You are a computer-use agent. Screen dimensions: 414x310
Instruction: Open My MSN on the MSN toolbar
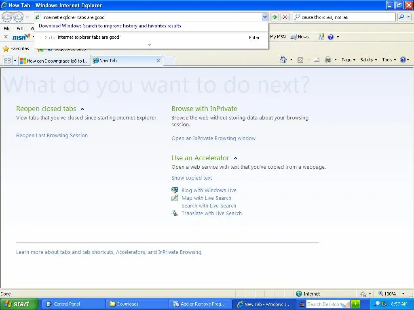(x=278, y=37)
